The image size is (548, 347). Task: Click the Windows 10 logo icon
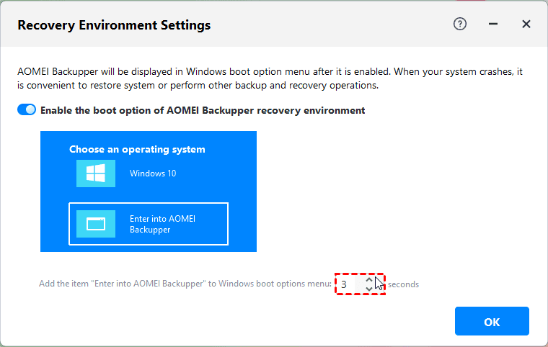pyautogui.click(x=96, y=173)
